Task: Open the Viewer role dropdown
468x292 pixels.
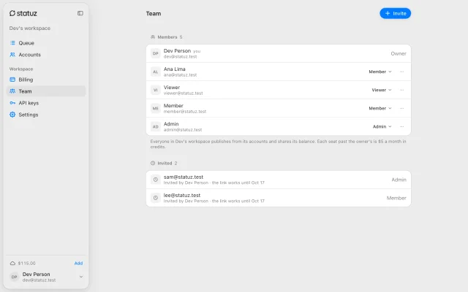Action: 382,90
